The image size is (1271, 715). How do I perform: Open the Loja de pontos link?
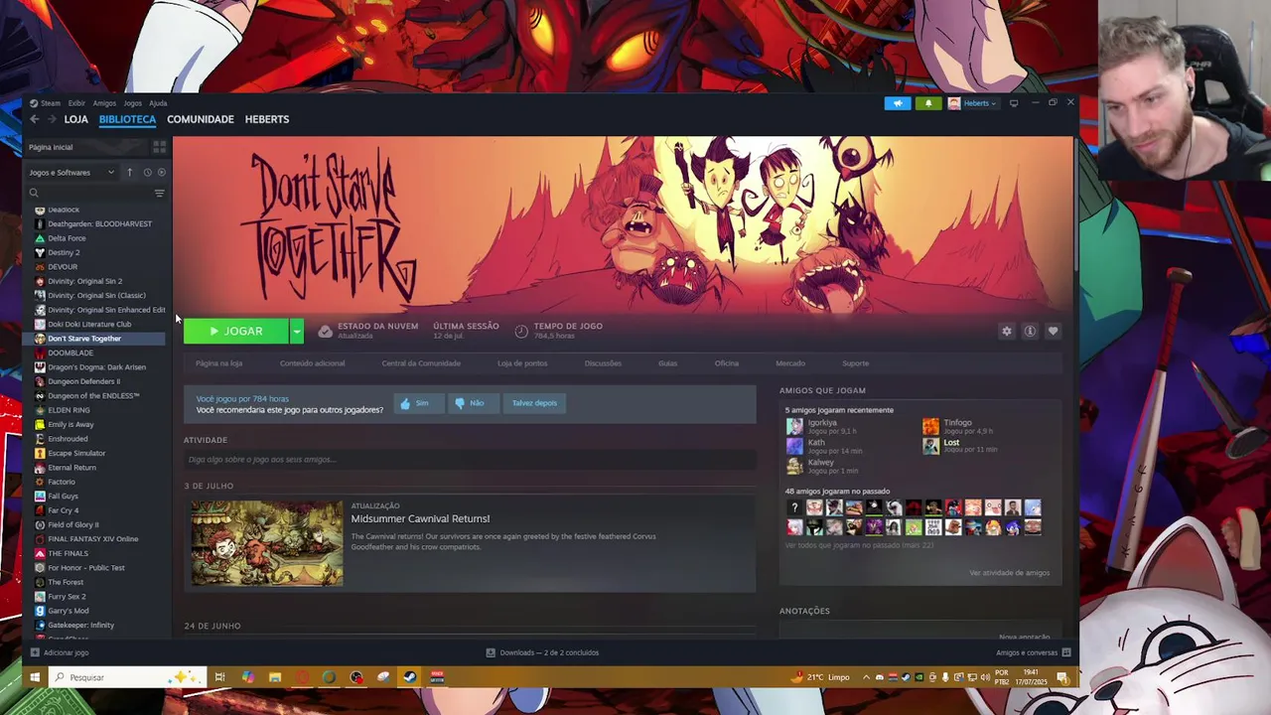[522, 363]
